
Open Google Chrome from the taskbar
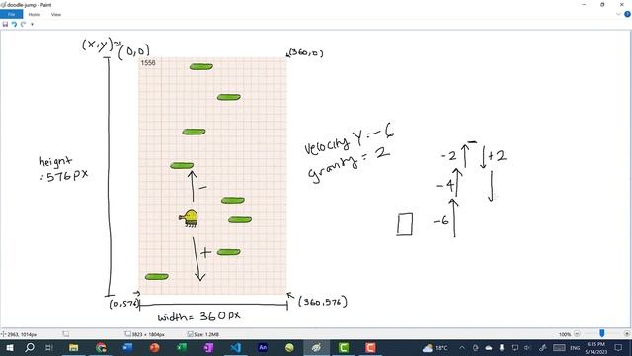coord(101,347)
